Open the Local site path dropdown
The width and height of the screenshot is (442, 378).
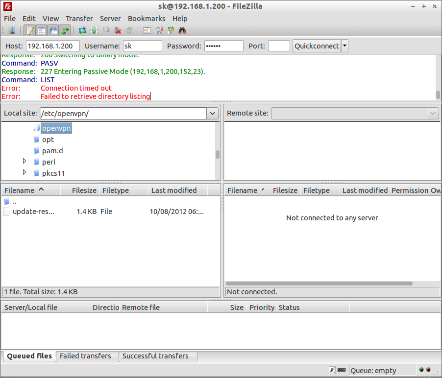coord(212,114)
